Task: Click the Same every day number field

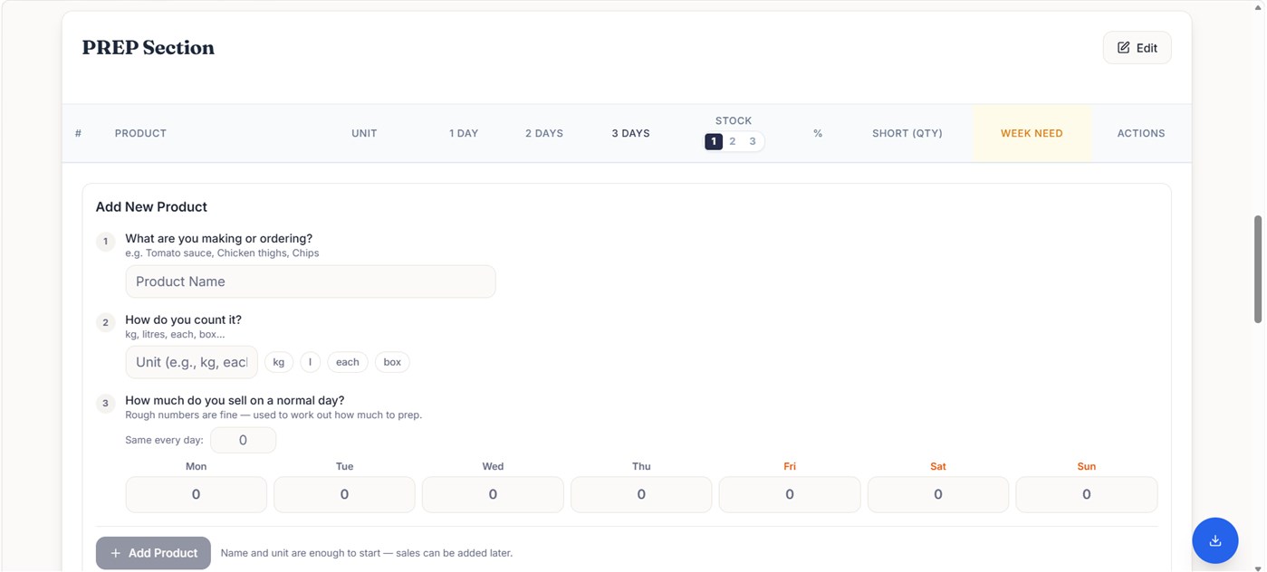Action: tap(243, 440)
